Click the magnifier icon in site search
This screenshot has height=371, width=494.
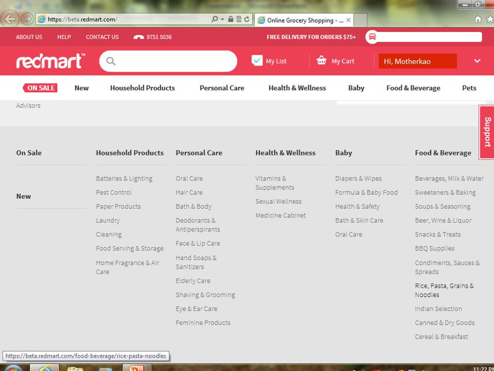click(111, 61)
